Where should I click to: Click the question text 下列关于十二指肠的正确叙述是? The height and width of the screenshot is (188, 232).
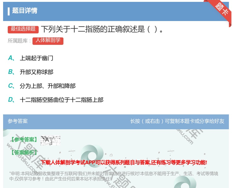[102, 29]
